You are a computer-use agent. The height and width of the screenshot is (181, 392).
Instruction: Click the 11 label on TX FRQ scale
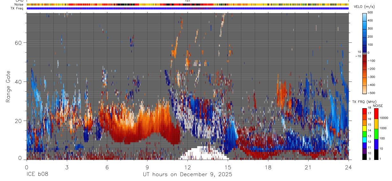click(x=370, y=148)
